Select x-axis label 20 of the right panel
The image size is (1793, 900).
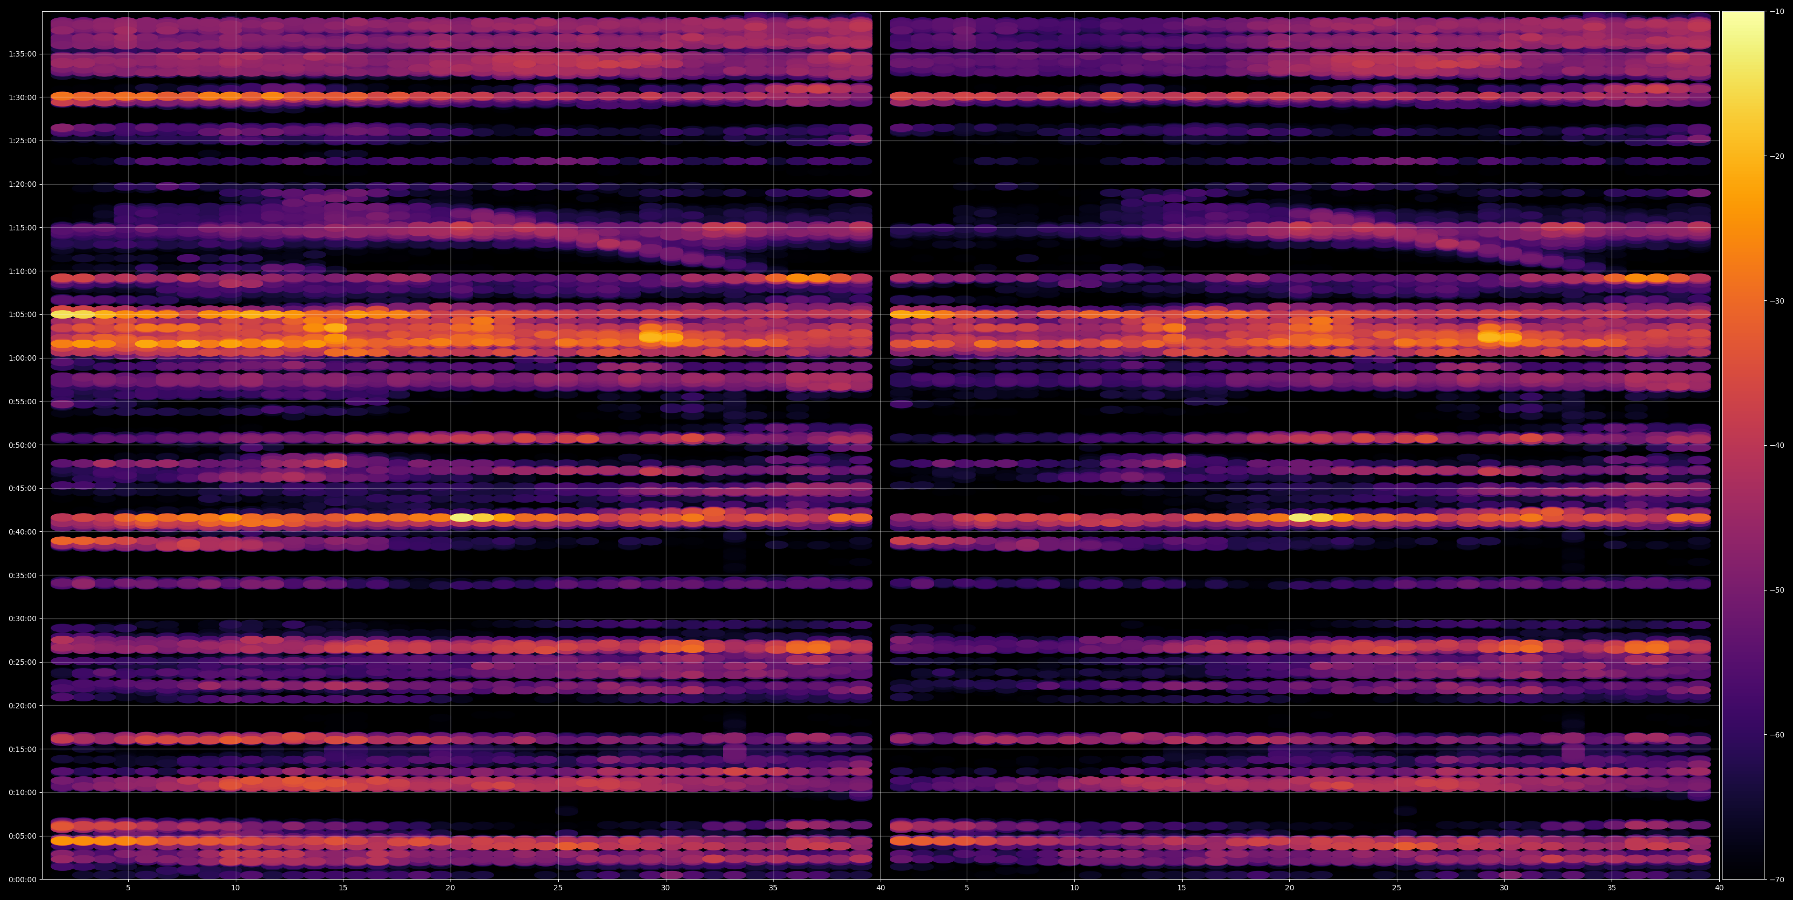[1289, 888]
